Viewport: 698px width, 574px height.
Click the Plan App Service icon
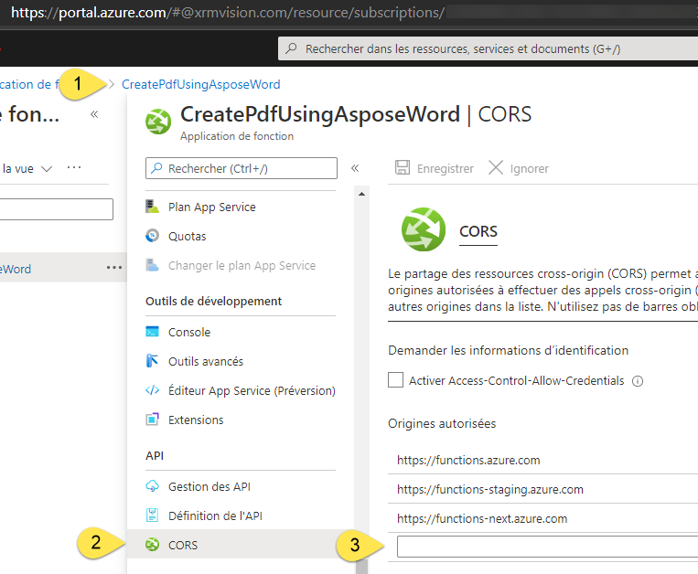[x=153, y=207]
